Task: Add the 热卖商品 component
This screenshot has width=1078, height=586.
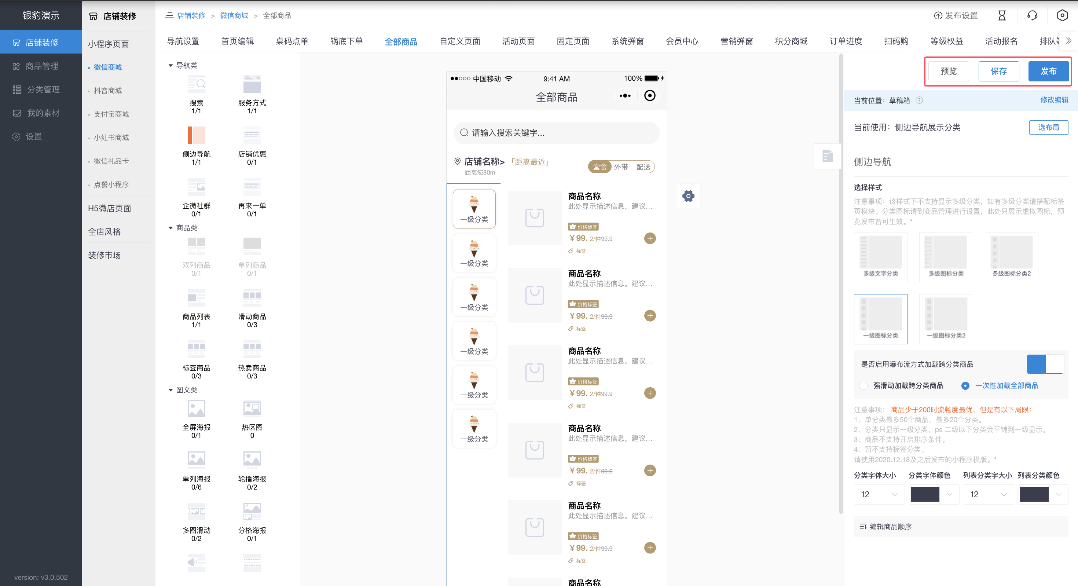Action: click(x=252, y=349)
